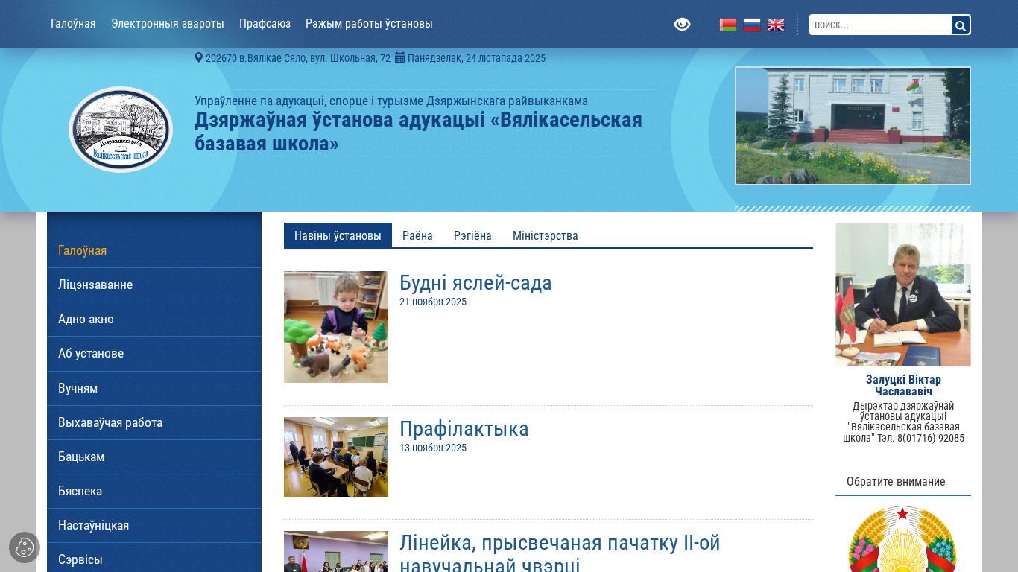Viewport: 1018px width, 572px height.
Task: Open the Будні яслей-сада article
Action: (475, 283)
